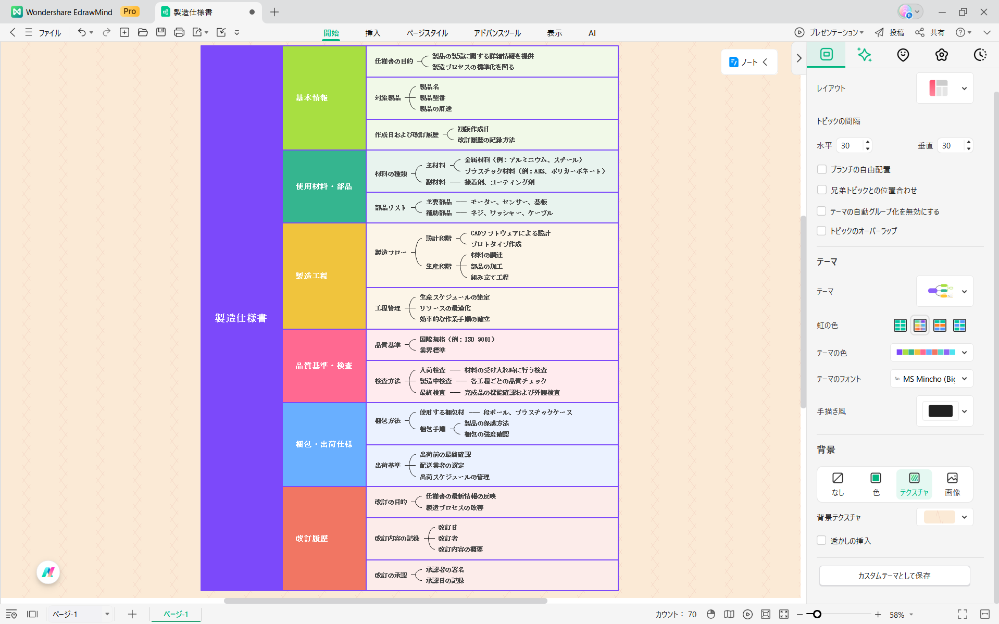999x624 pixels.
Task: Open the sticker marker panel icon
Action: (903, 55)
